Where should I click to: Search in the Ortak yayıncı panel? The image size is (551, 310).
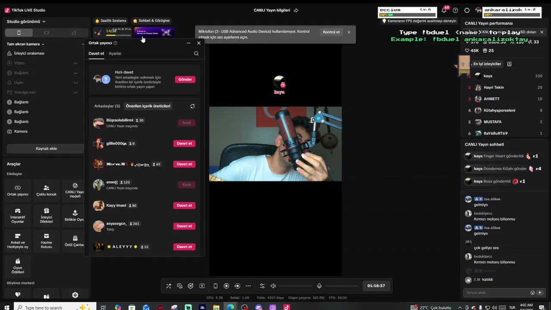196,53
